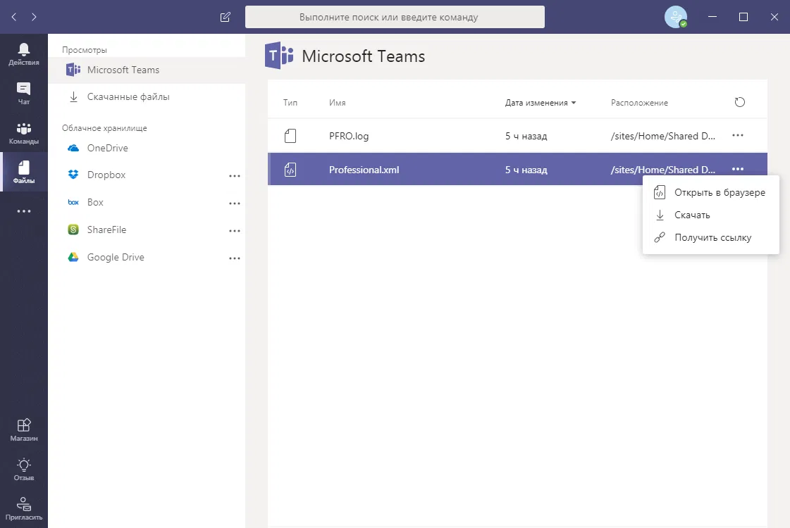Click '5 ч назад' in Professional.xml row
Screen dimensions: 790x528
point(526,170)
